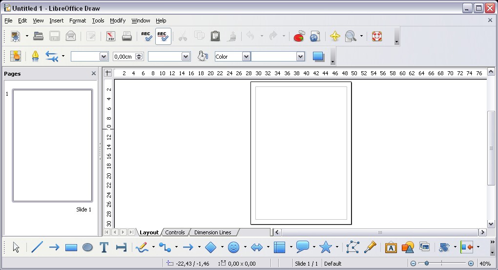Viewport: 498px width, 270px height.
Task: Click the zoom out minus button
Action: click(x=413, y=263)
